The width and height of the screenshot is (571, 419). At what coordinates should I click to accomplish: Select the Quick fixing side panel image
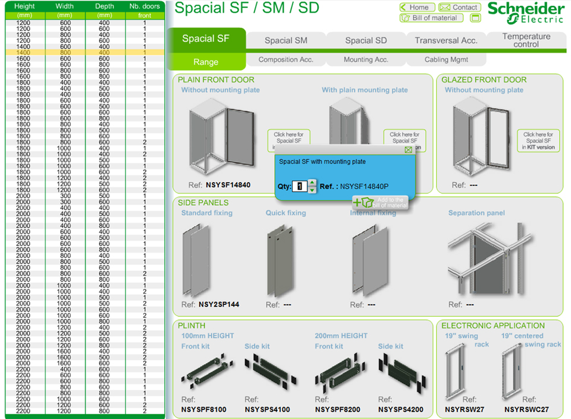point(280,260)
